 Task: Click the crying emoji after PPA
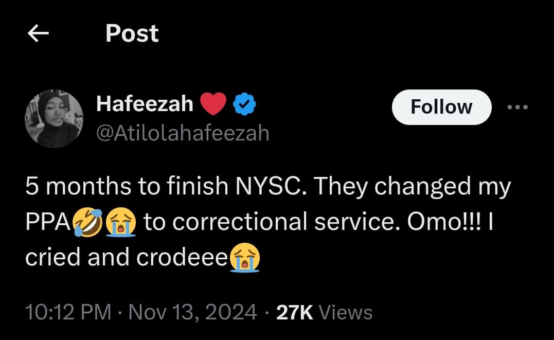(x=121, y=222)
